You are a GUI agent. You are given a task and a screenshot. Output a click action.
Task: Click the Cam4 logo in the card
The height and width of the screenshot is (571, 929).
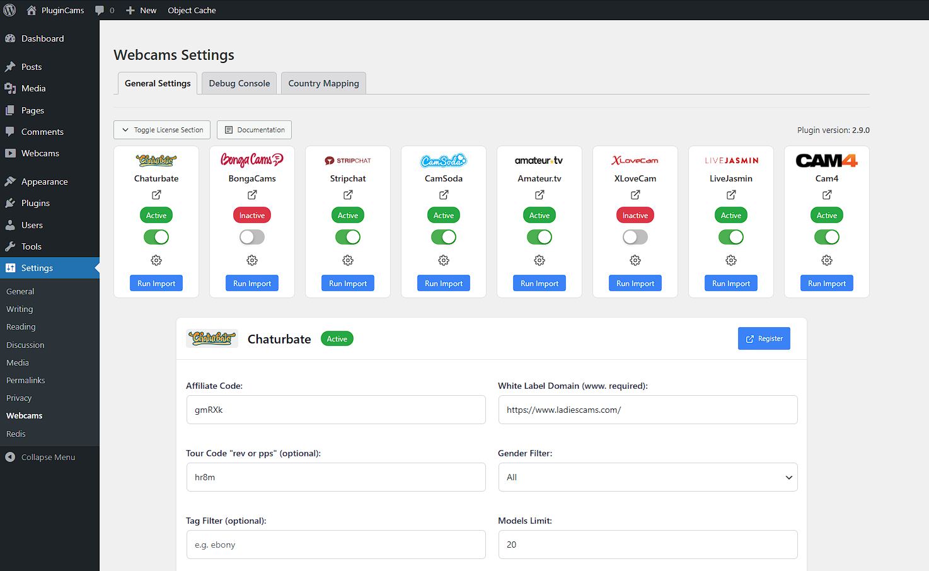pyautogui.click(x=827, y=161)
